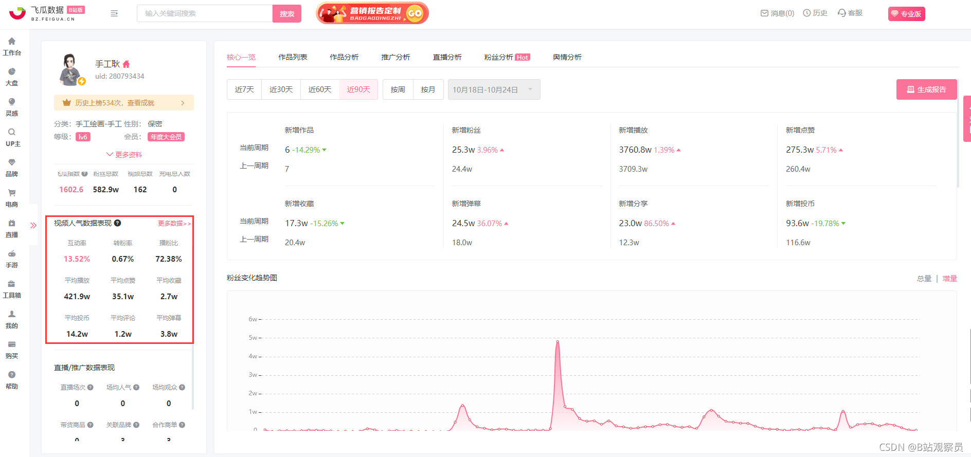Click the menu collapse icon beside logo
971x457 pixels.
(114, 13)
